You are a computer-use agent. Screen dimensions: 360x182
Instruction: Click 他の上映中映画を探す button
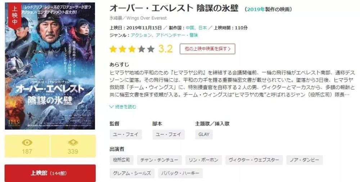click(x=207, y=49)
